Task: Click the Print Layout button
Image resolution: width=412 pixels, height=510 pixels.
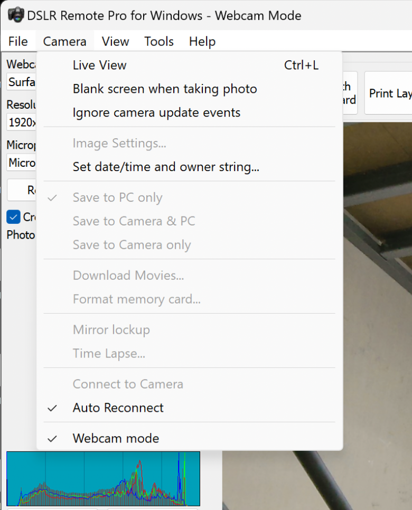Action: 388,93
